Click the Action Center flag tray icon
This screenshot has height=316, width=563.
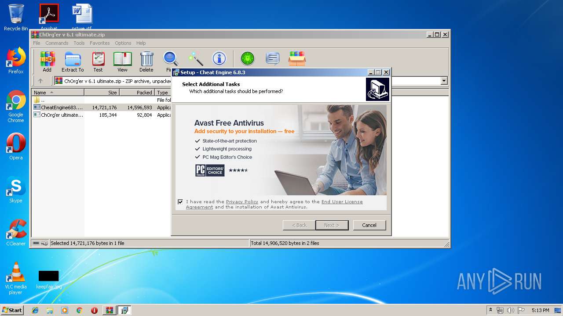(x=521, y=310)
